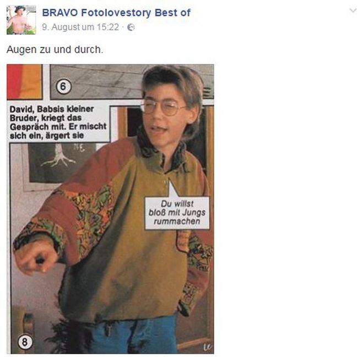Click the circled number 8 panel marker

click(x=25, y=342)
